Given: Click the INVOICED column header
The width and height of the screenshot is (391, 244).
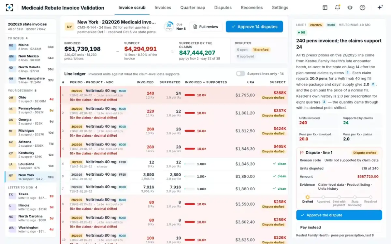Looking at the screenshot, I should [x=145, y=82].
